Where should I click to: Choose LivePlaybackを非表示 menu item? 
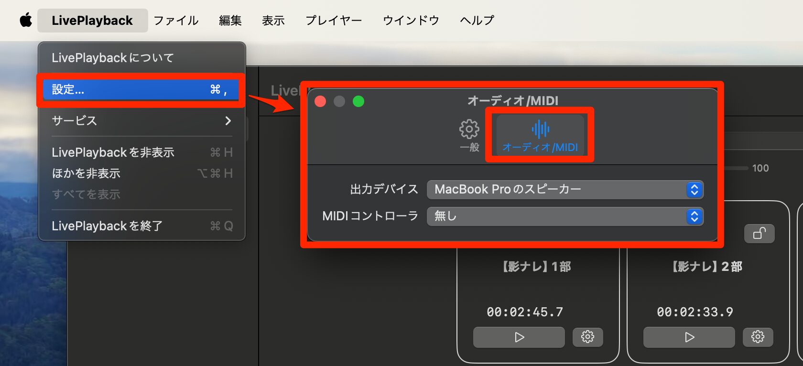pyautogui.click(x=142, y=152)
